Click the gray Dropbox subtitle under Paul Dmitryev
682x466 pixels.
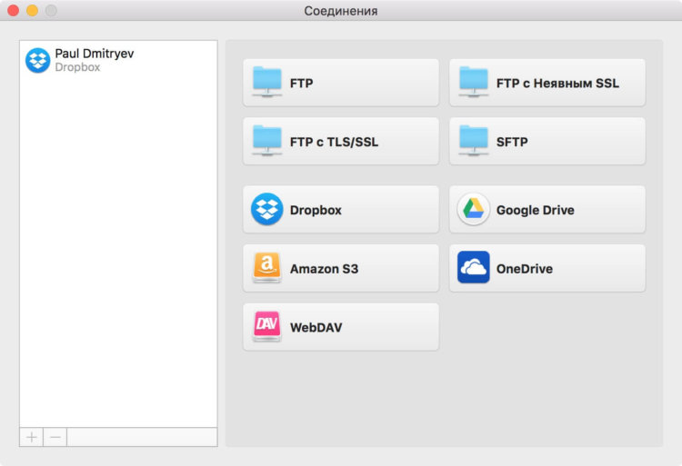tap(77, 67)
